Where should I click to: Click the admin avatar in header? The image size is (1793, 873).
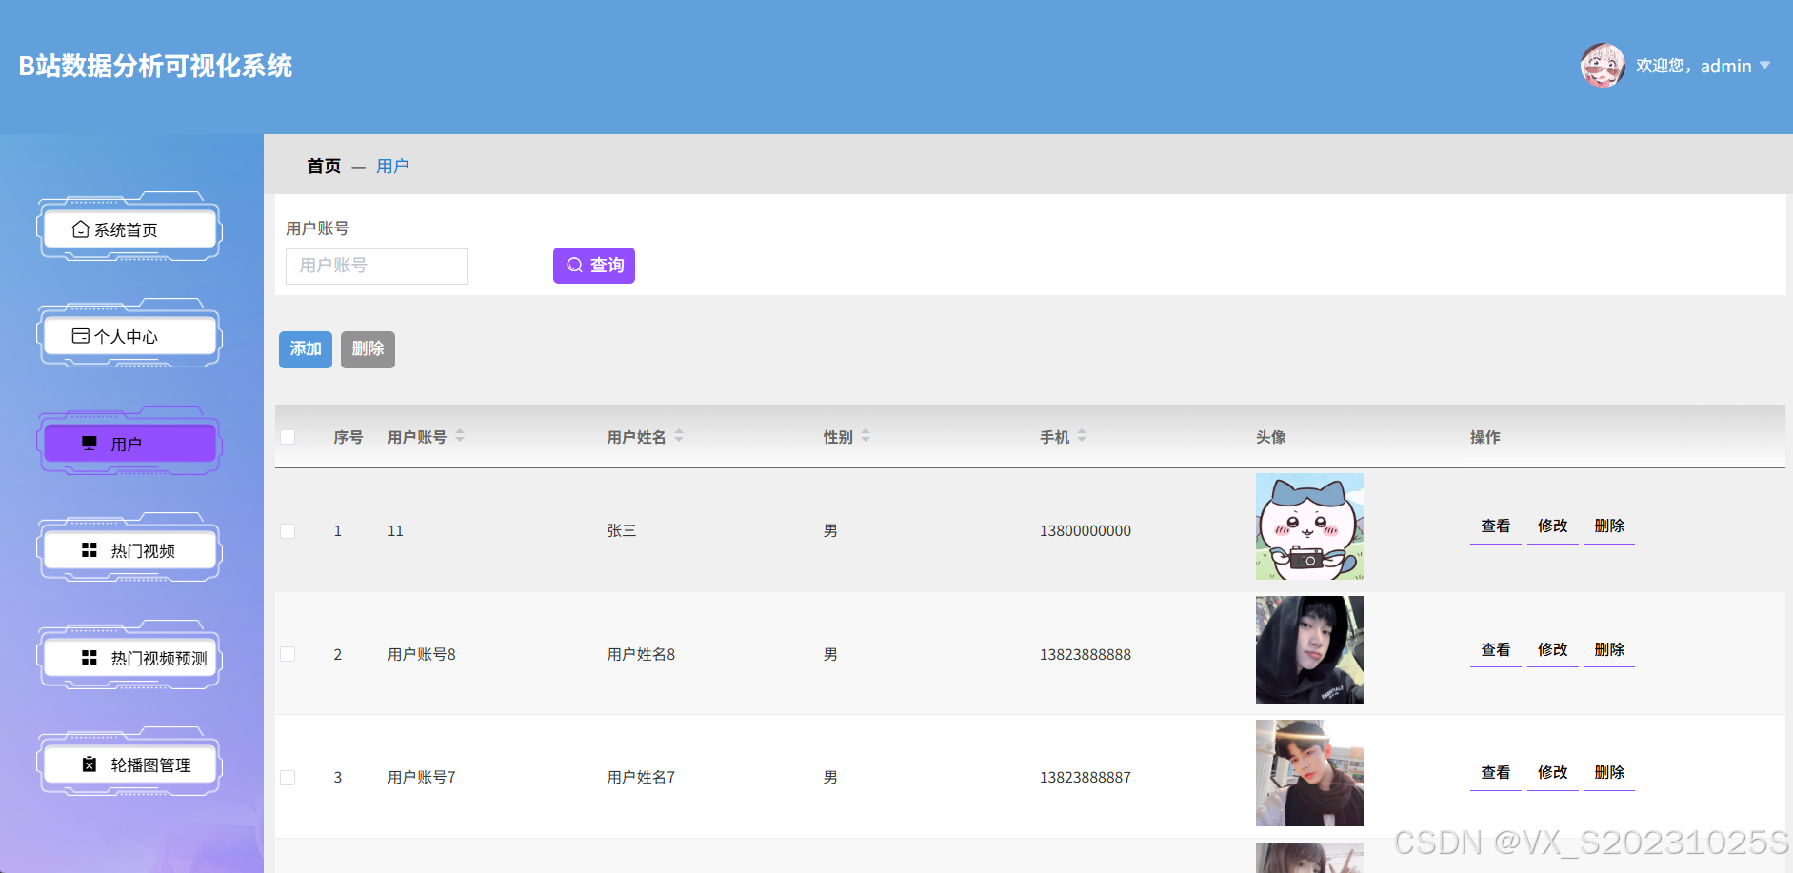tap(1603, 66)
